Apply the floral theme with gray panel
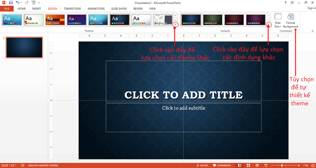316x168 pixels. click(163, 20)
